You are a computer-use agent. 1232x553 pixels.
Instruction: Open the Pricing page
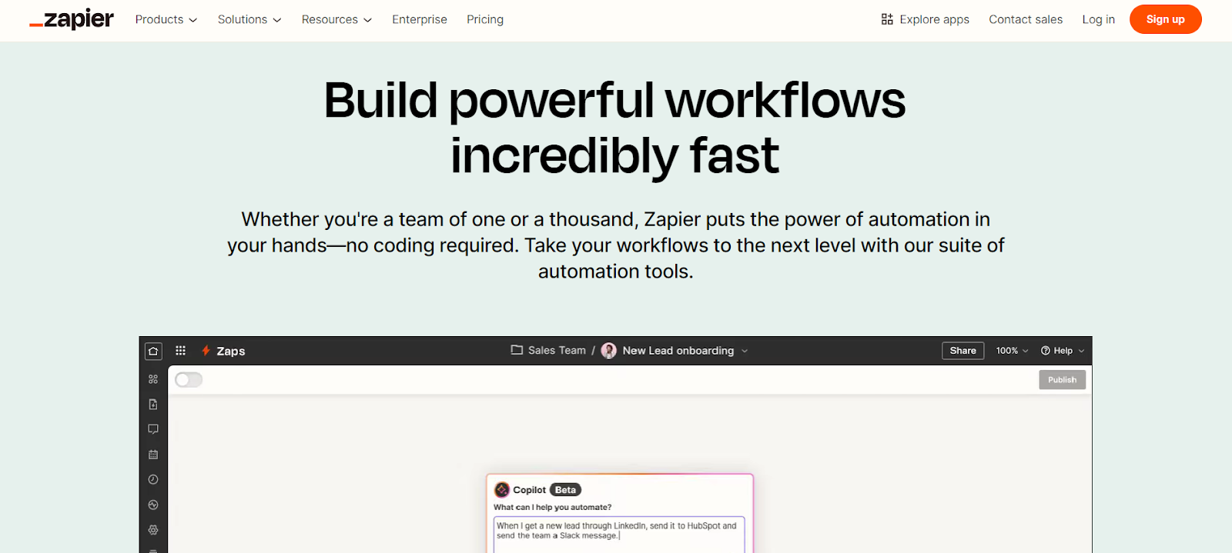point(485,19)
